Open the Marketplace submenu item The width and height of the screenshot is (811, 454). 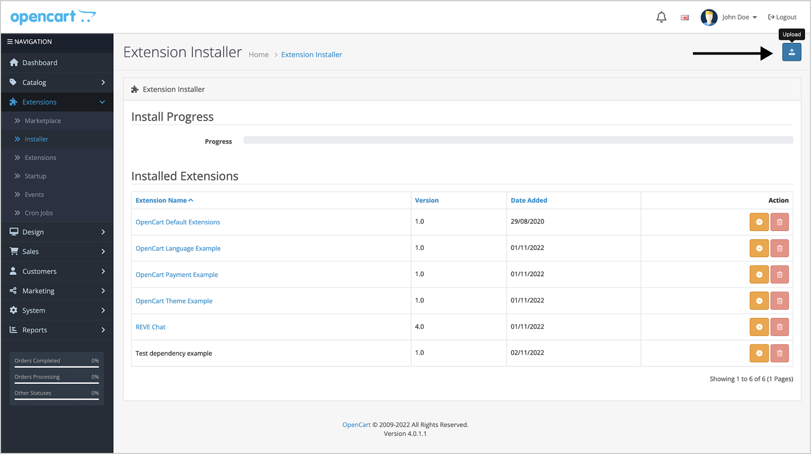pyautogui.click(x=42, y=121)
